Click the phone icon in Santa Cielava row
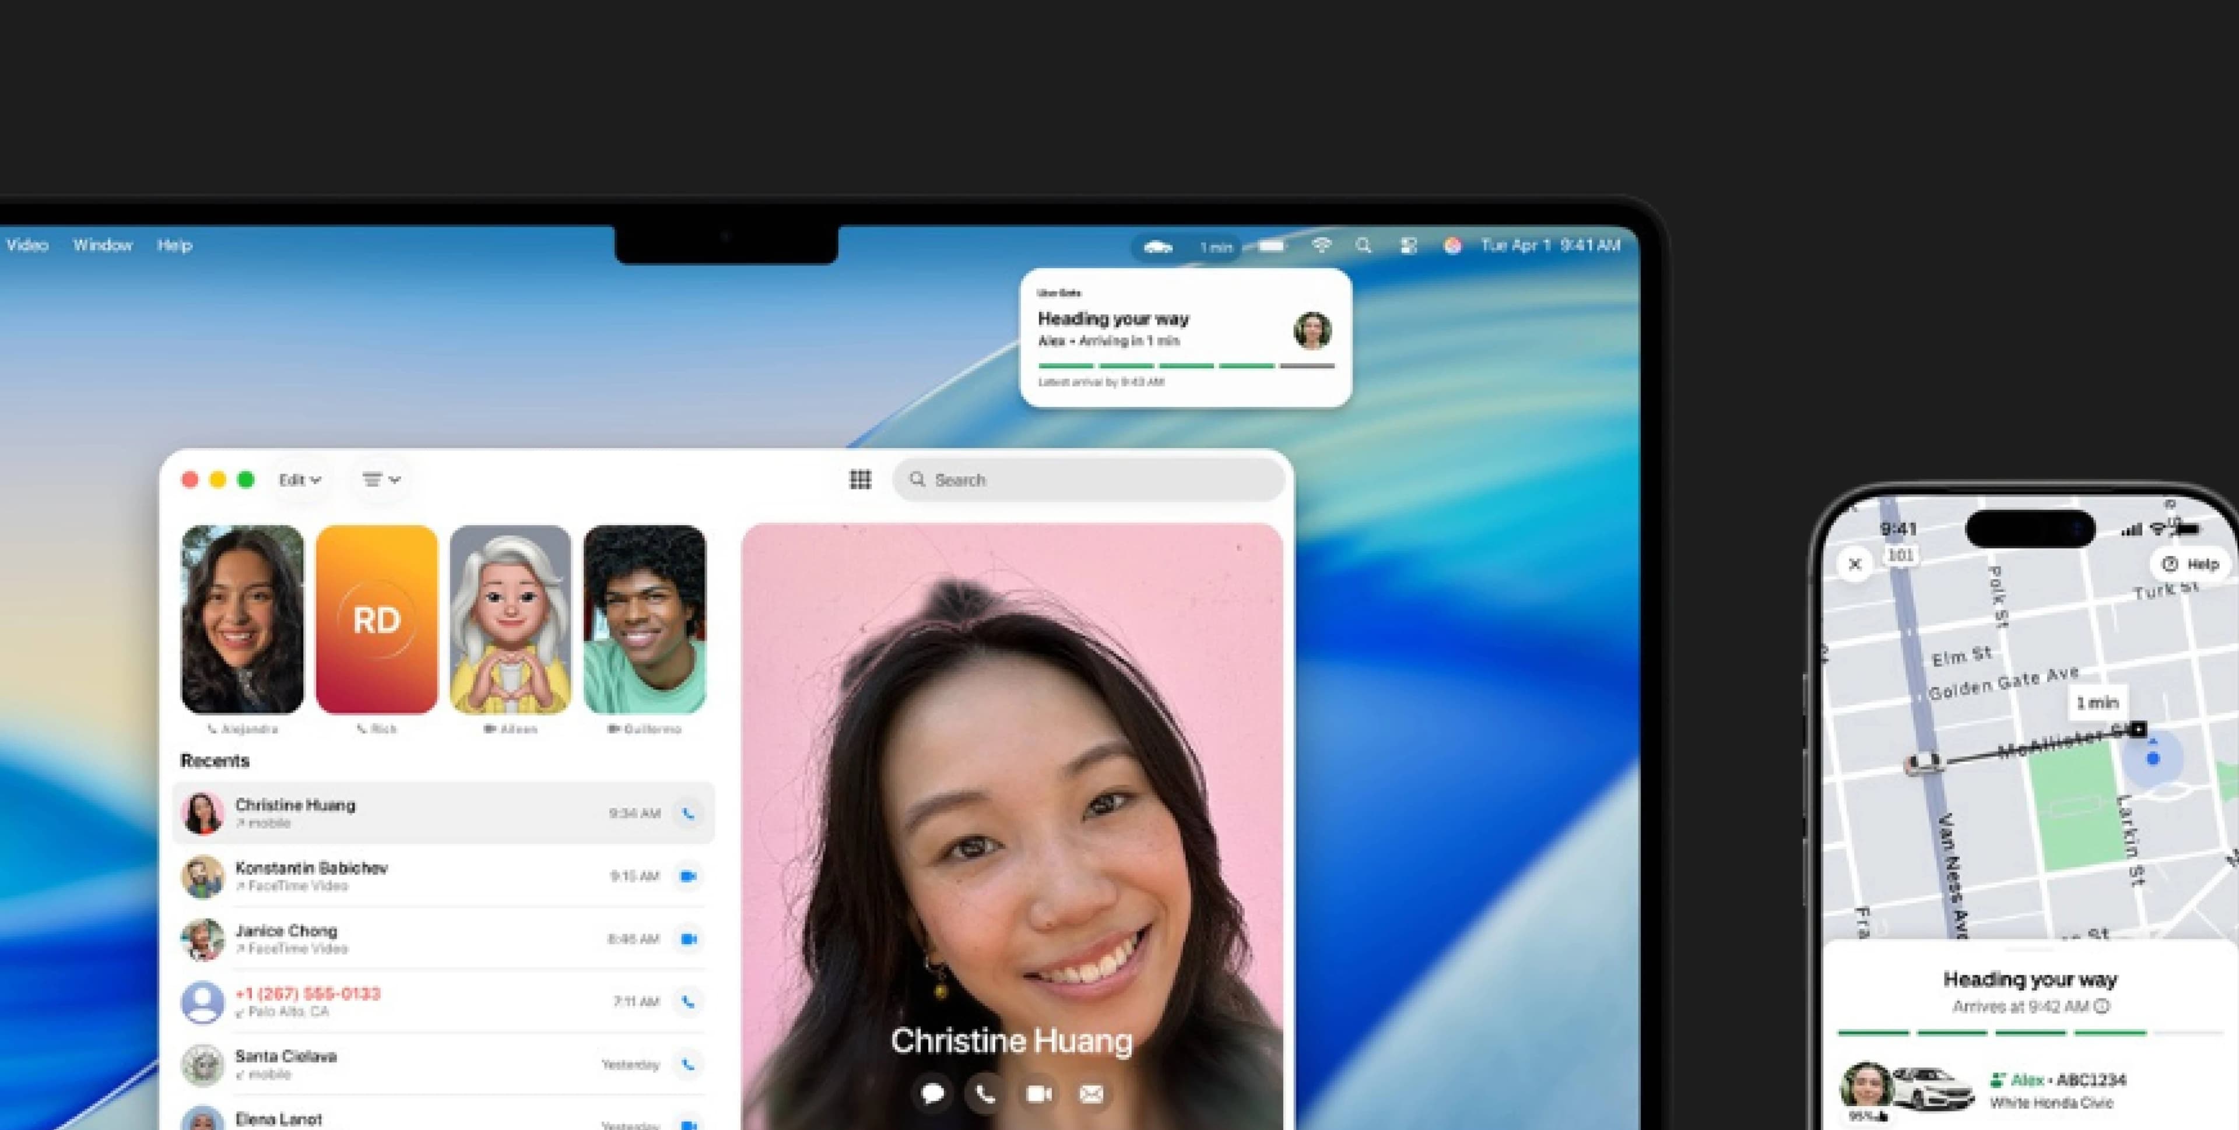 [x=689, y=1064]
